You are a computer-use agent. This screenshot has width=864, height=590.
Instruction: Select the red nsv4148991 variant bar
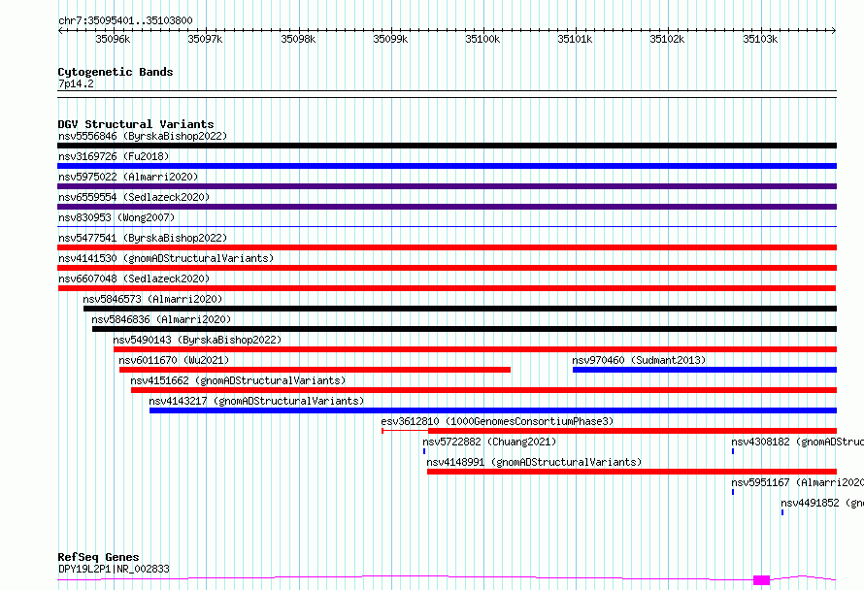[632, 472]
